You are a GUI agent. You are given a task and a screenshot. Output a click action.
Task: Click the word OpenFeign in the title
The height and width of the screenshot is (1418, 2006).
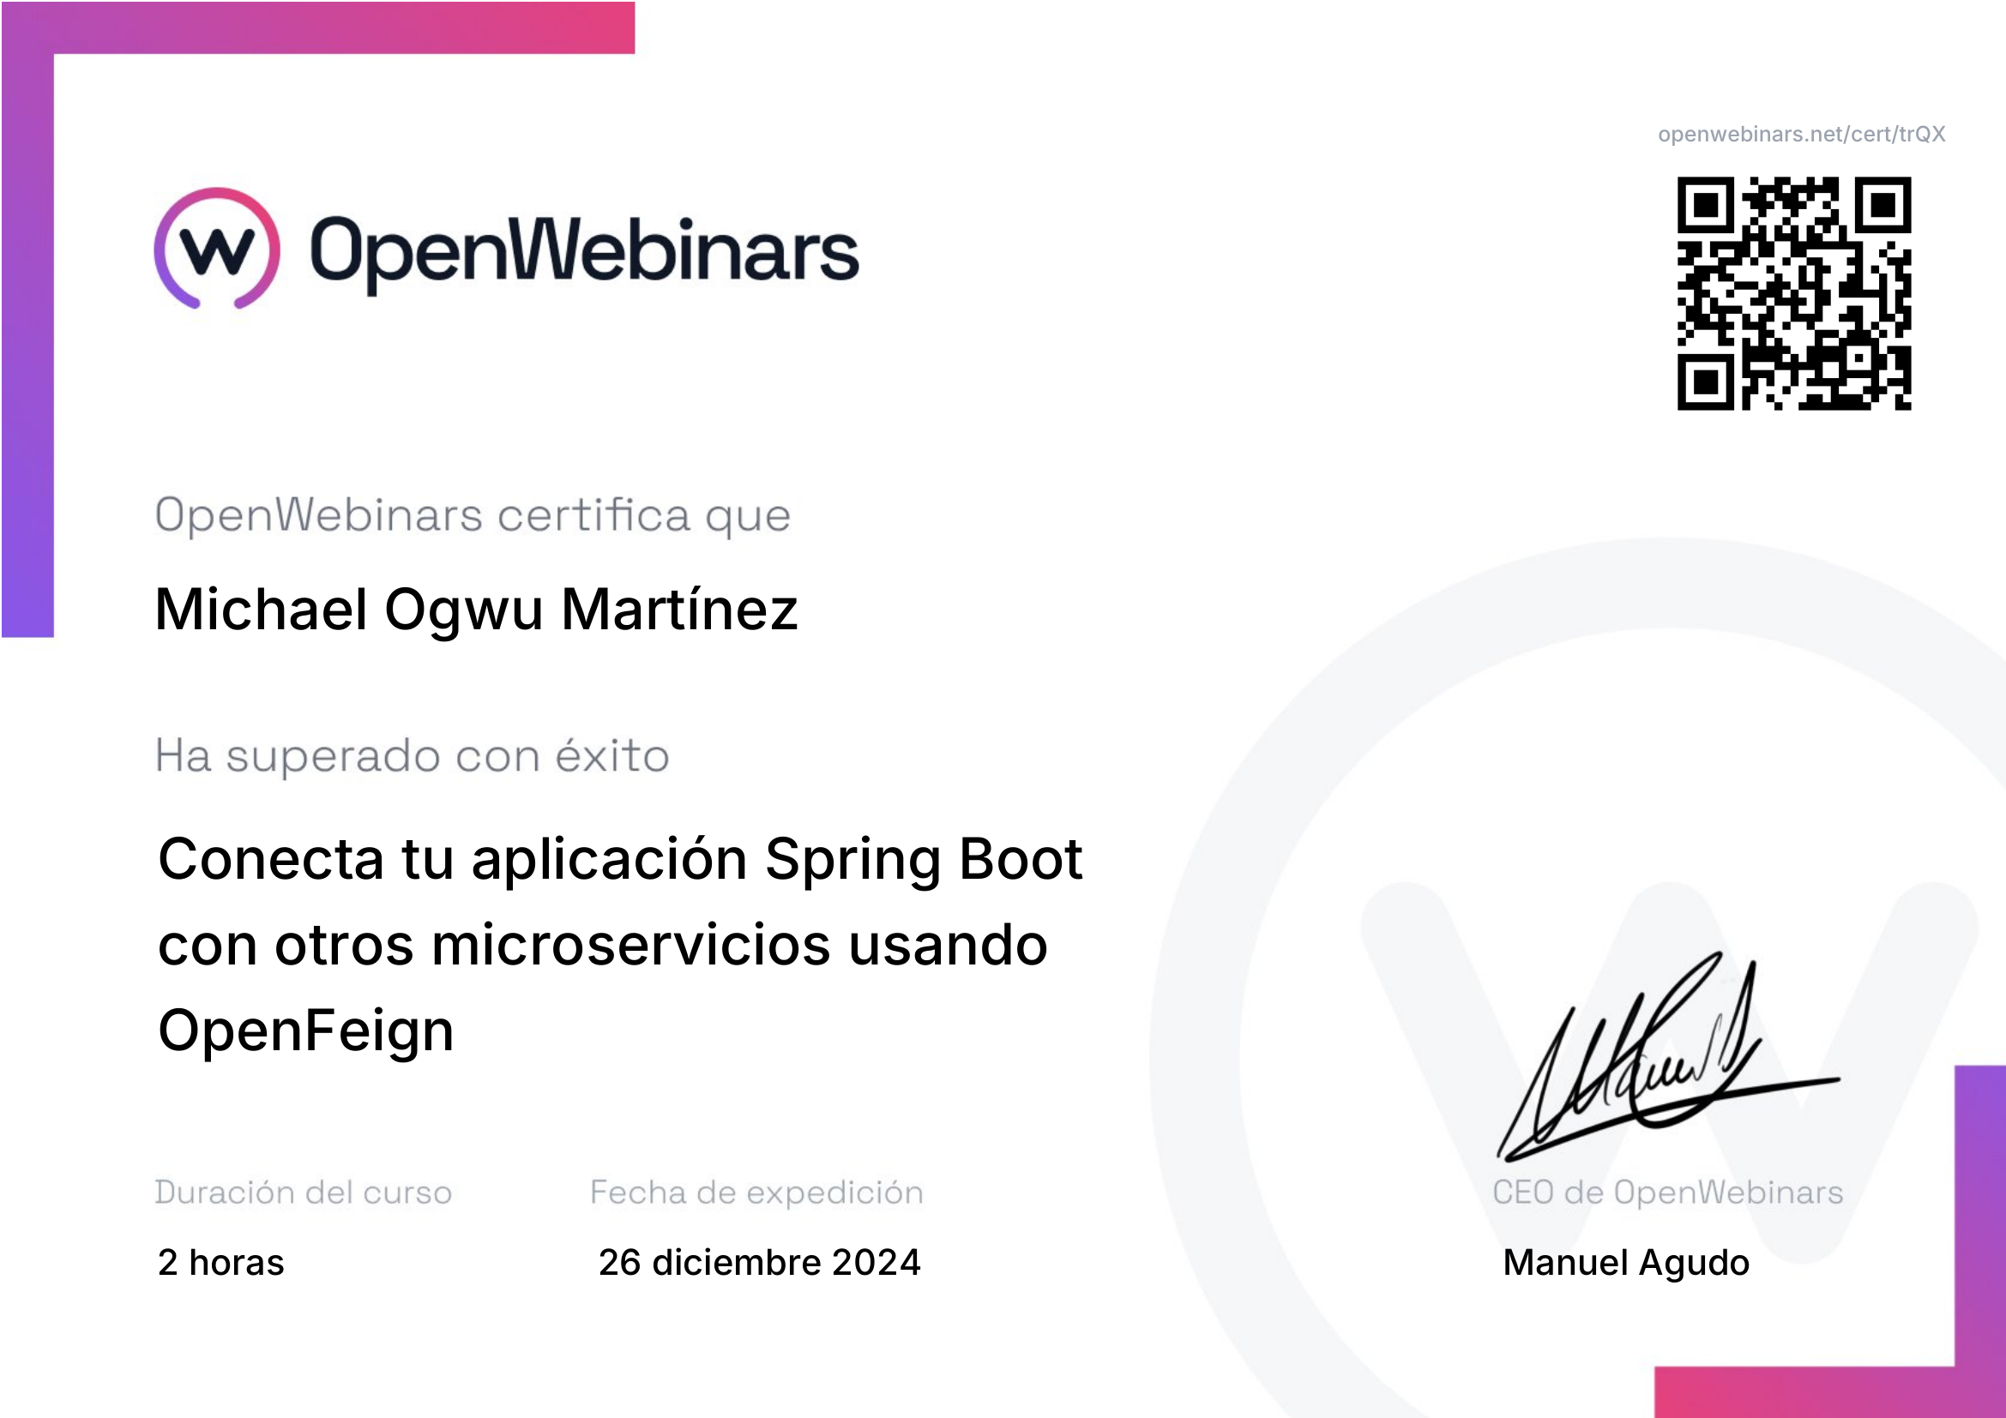(x=306, y=1032)
